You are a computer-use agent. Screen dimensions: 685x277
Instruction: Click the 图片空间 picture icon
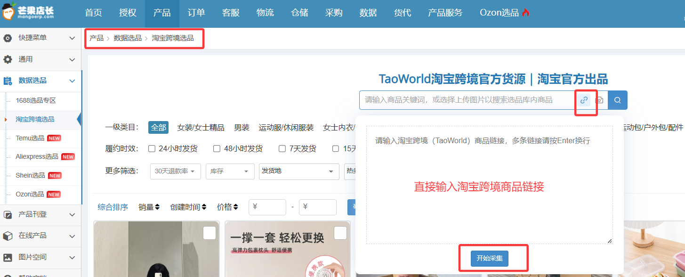click(x=8, y=257)
